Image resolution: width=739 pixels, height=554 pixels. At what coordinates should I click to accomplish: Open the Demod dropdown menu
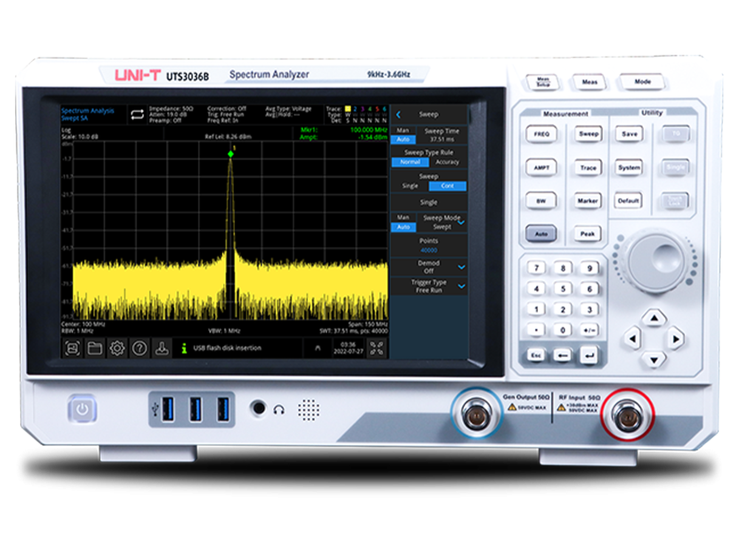coord(461,267)
